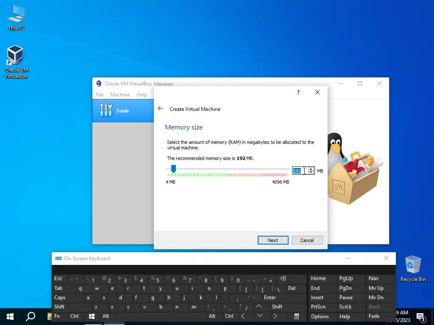Open the notification center icon in taskbar
Image resolution: width=434 pixels, height=325 pixels.
(x=420, y=317)
